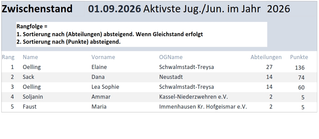Select the date 01.09.2026 in header
319x139 pixels.
point(114,9)
